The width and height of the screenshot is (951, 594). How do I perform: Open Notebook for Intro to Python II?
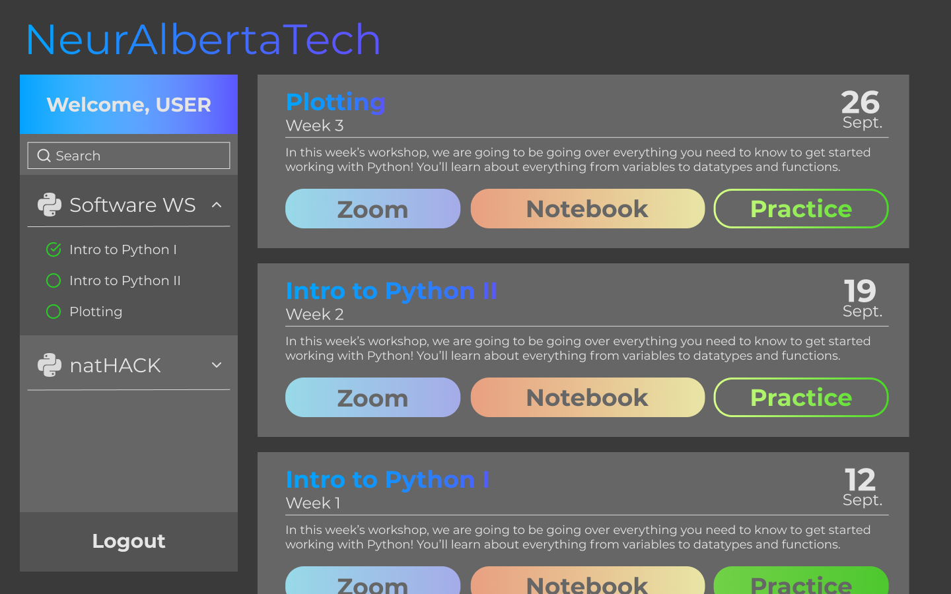[x=587, y=397]
